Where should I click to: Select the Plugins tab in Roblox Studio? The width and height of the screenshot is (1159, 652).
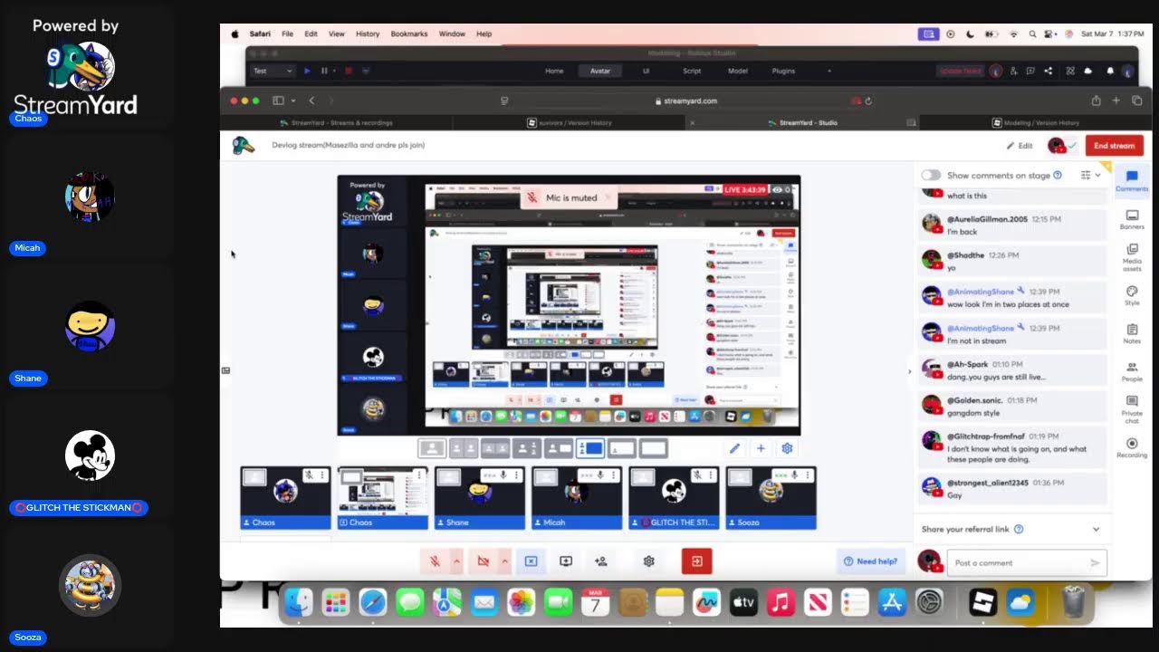point(783,71)
